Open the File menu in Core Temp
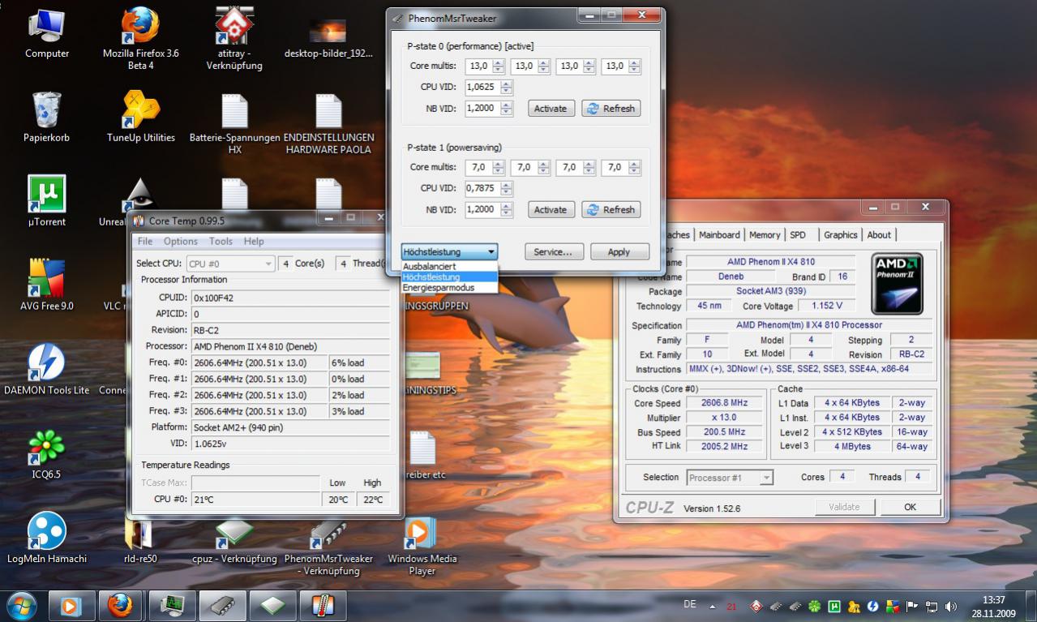 coord(145,241)
